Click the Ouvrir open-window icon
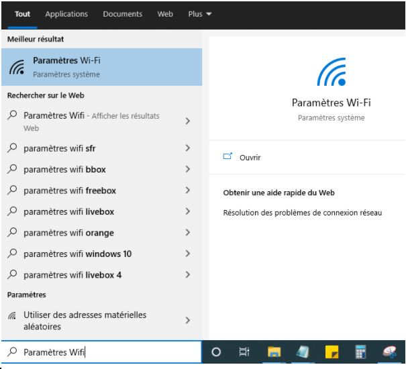406x369 pixels. (227, 156)
